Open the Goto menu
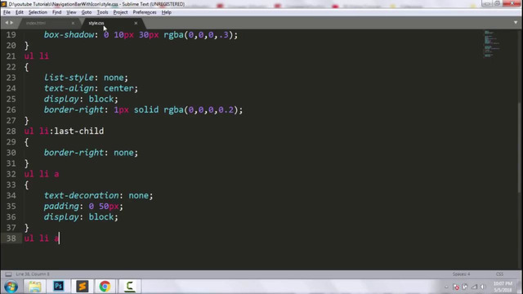 point(87,12)
